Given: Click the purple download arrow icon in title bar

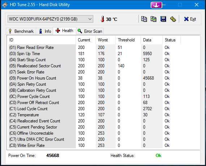Looking at the screenshot, I should click(156, 5).
